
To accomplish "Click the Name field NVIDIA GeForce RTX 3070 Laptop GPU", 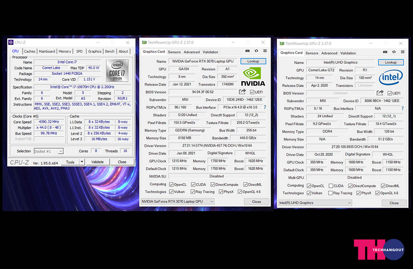I will click(x=203, y=62).
